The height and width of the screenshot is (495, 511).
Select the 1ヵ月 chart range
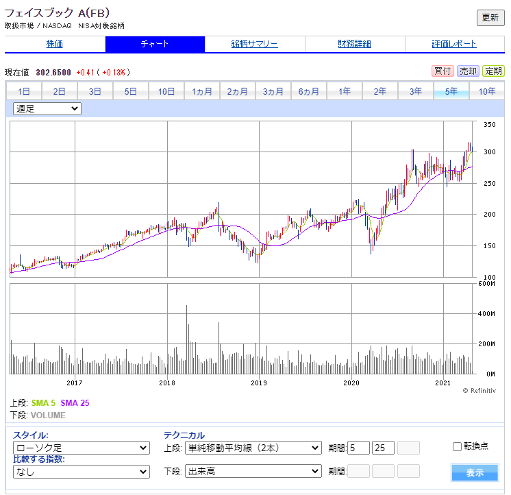coord(202,91)
